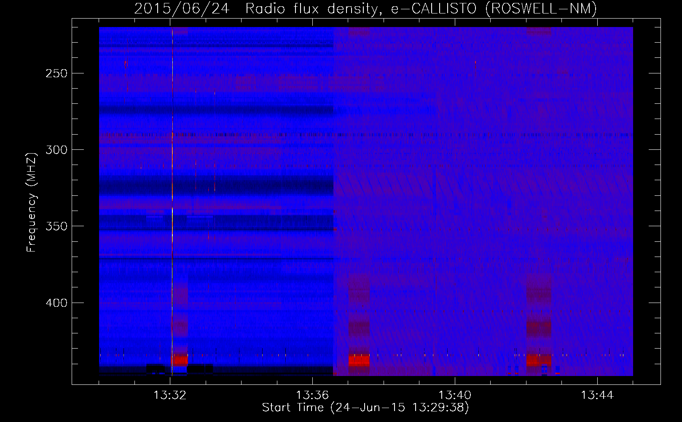682x422 pixels.
Task: Click the 'Start Time (24-Jun-15 13:29:38)' label
Action: coord(365,408)
